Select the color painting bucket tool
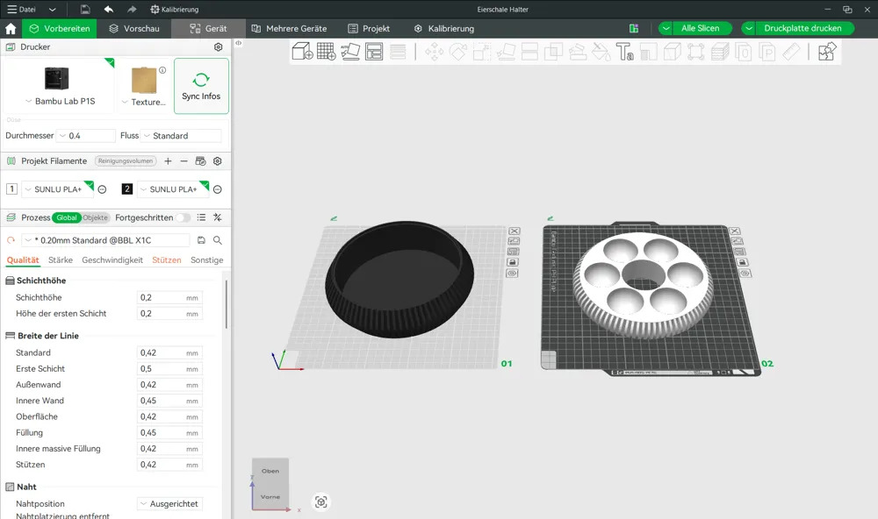The image size is (878, 519). click(x=601, y=52)
